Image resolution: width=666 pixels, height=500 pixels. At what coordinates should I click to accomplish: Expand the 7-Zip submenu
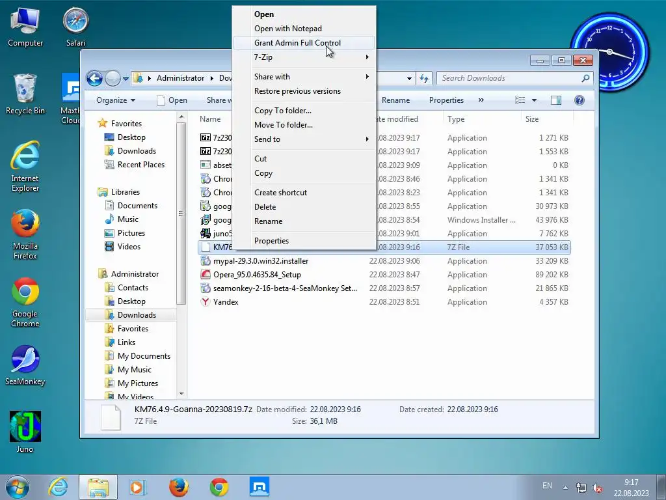coord(304,57)
